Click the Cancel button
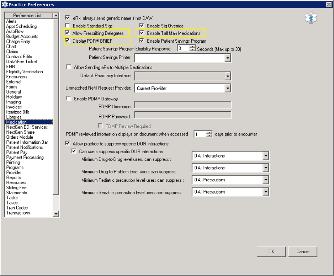The height and width of the screenshot is (276, 334). [x=302, y=251]
